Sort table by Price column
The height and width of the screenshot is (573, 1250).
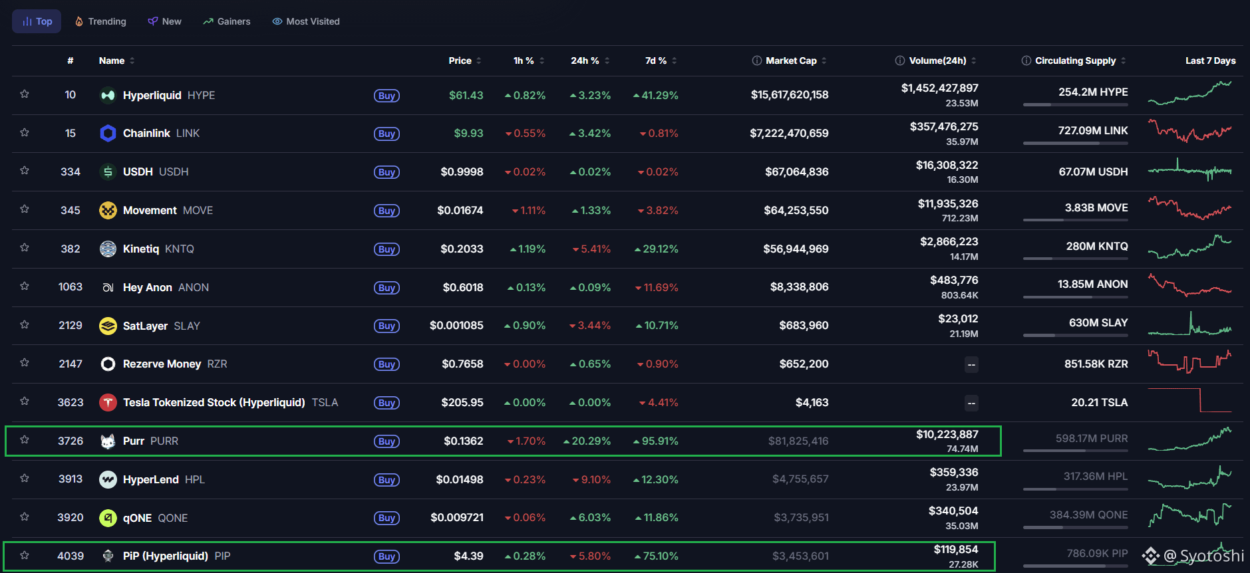464,60
